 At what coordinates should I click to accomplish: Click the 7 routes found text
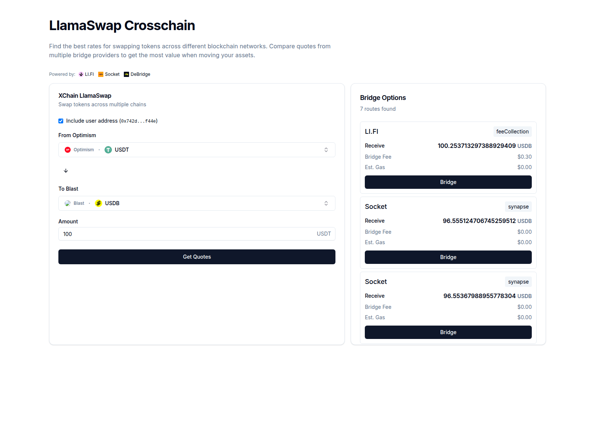pyautogui.click(x=378, y=109)
